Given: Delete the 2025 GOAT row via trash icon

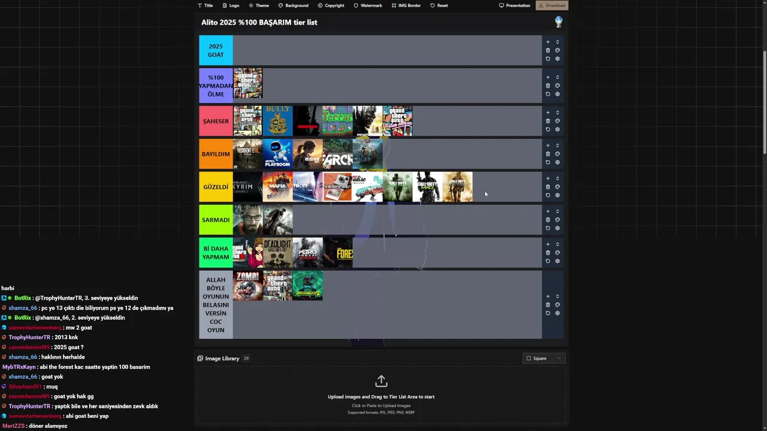Looking at the screenshot, I should click(x=548, y=50).
